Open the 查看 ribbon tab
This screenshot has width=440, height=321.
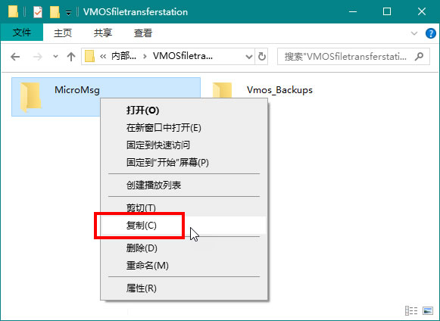pyautogui.click(x=143, y=33)
